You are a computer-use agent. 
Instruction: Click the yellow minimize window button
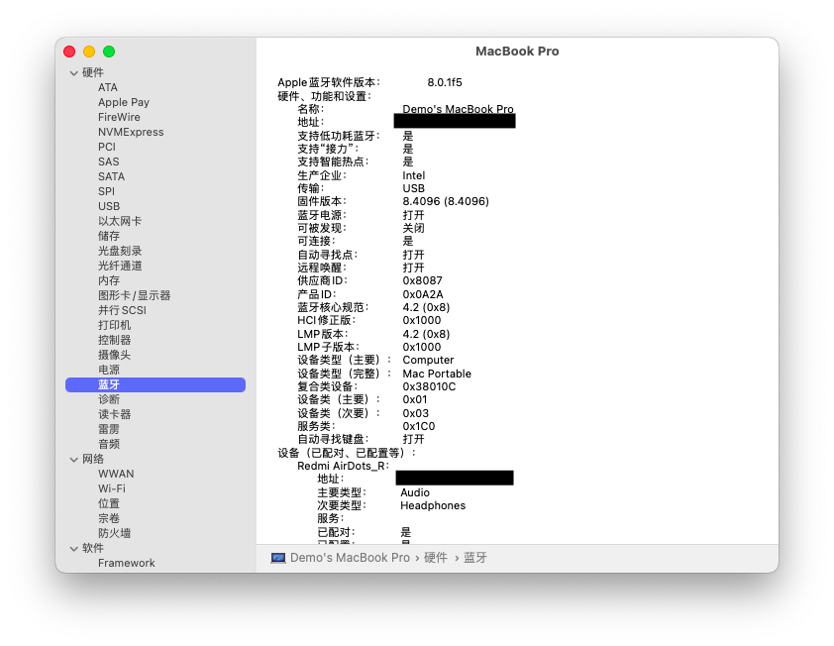click(x=89, y=52)
